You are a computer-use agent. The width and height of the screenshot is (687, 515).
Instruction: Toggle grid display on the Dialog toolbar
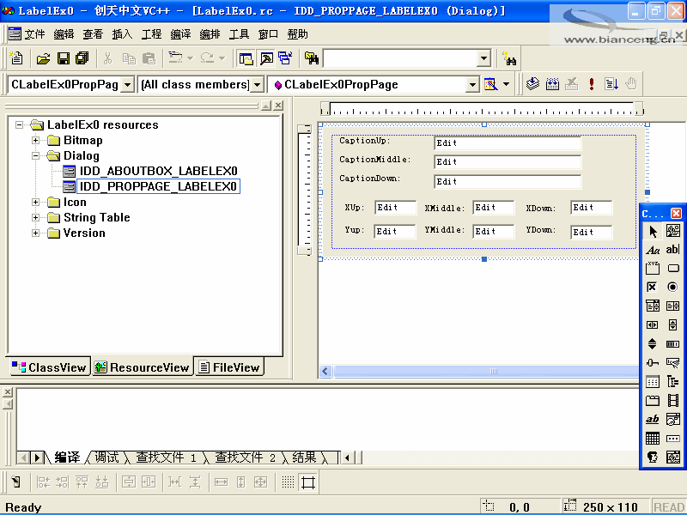(288, 482)
